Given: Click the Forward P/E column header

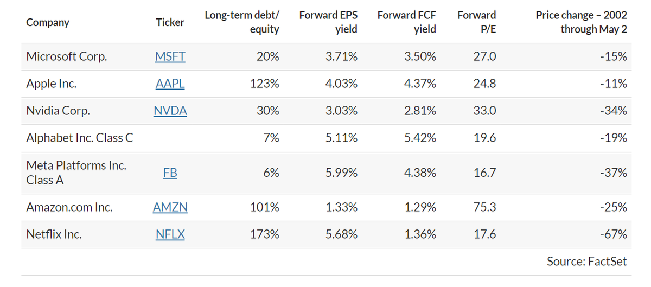Looking at the screenshot, I should click(x=476, y=22).
